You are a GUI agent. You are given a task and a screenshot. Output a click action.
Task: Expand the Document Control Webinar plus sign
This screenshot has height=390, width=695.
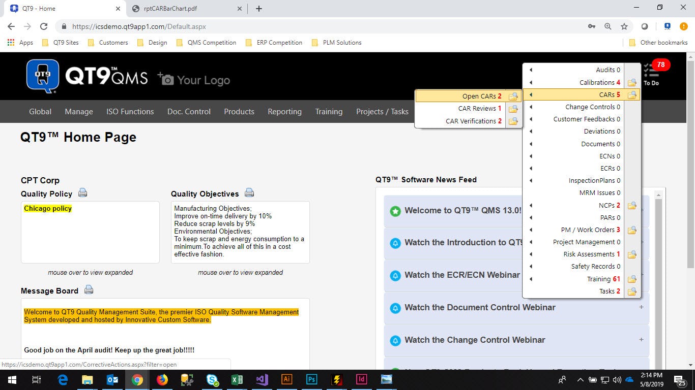641,307
